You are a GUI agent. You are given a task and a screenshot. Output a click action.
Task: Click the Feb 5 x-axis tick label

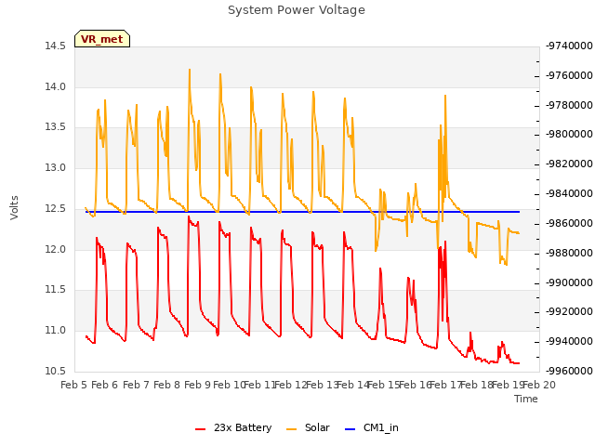74,385
